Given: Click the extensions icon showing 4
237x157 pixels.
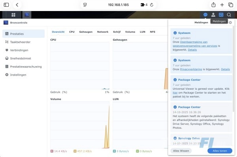Looking at the screenshot, I should point(144,5).
